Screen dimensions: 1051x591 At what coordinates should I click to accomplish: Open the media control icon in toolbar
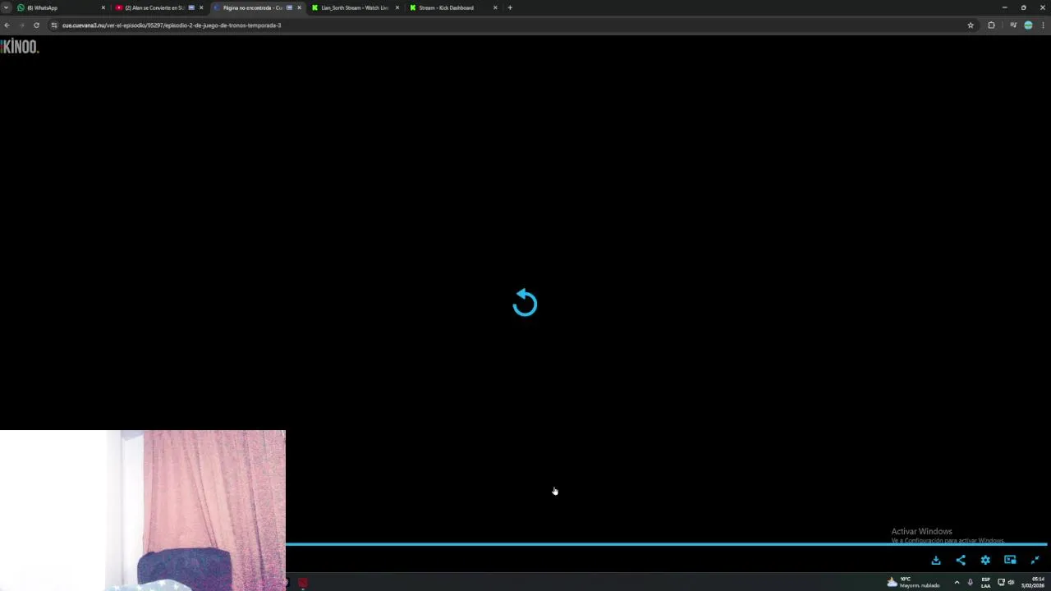point(1013,25)
